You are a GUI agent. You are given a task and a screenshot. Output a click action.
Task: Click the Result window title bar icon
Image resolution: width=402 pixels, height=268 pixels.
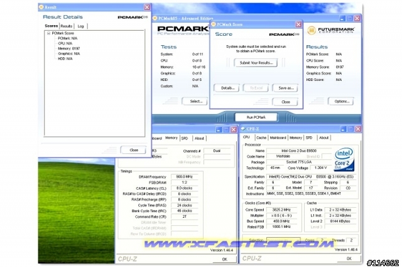pyautogui.click(x=41, y=7)
